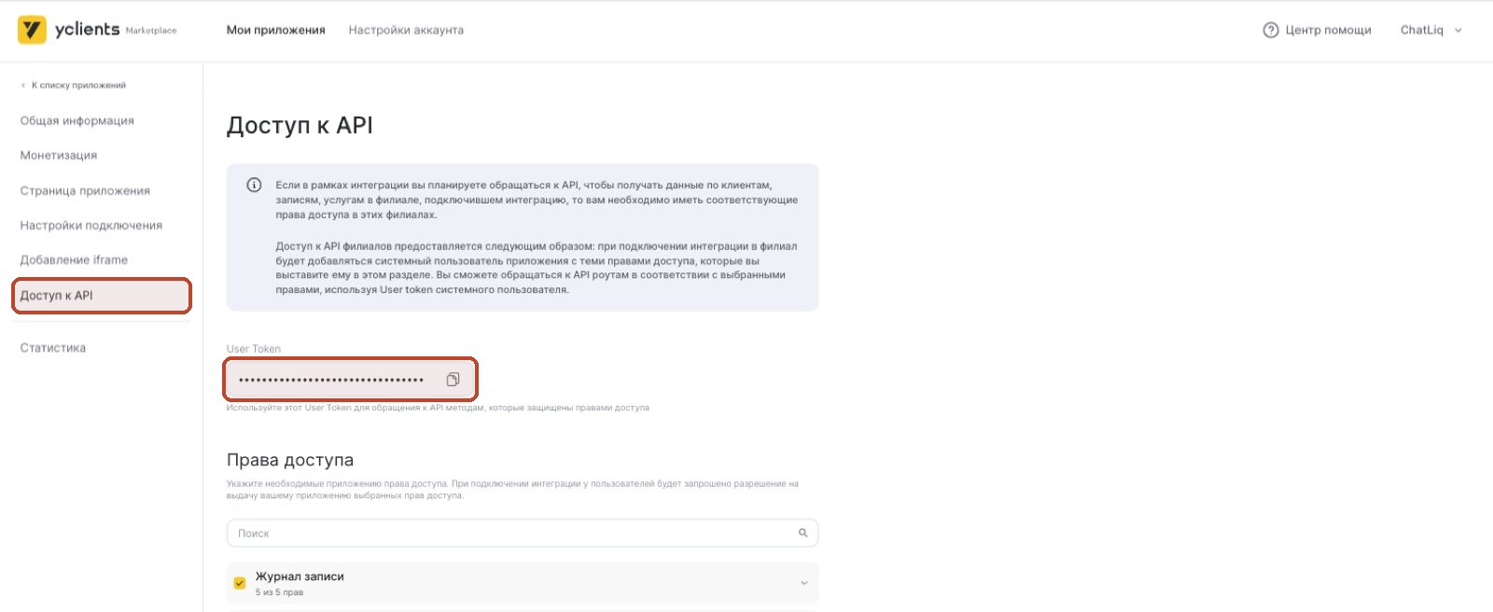Select Настройки подключения in sidebar
This screenshot has width=1493, height=612.
91,225
